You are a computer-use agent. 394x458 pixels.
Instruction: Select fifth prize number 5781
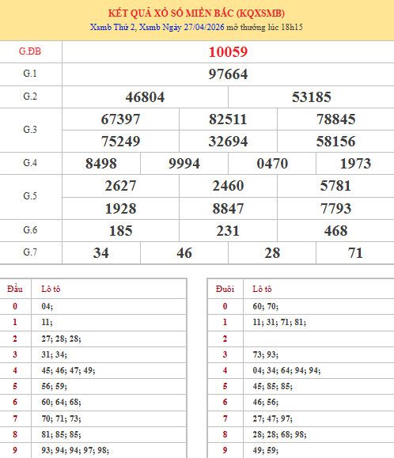click(336, 186)
